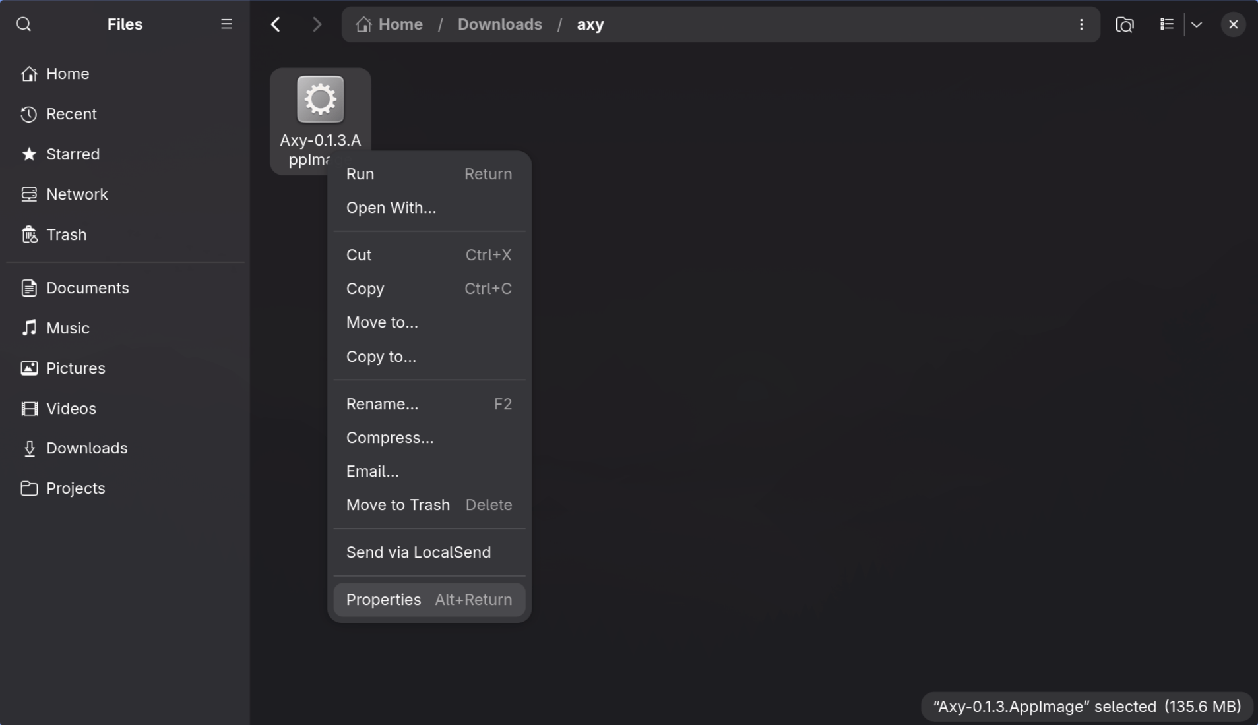Expand the view options chevron
The height and width of the screenshot is (725, 1258).
pos(1197,24)
